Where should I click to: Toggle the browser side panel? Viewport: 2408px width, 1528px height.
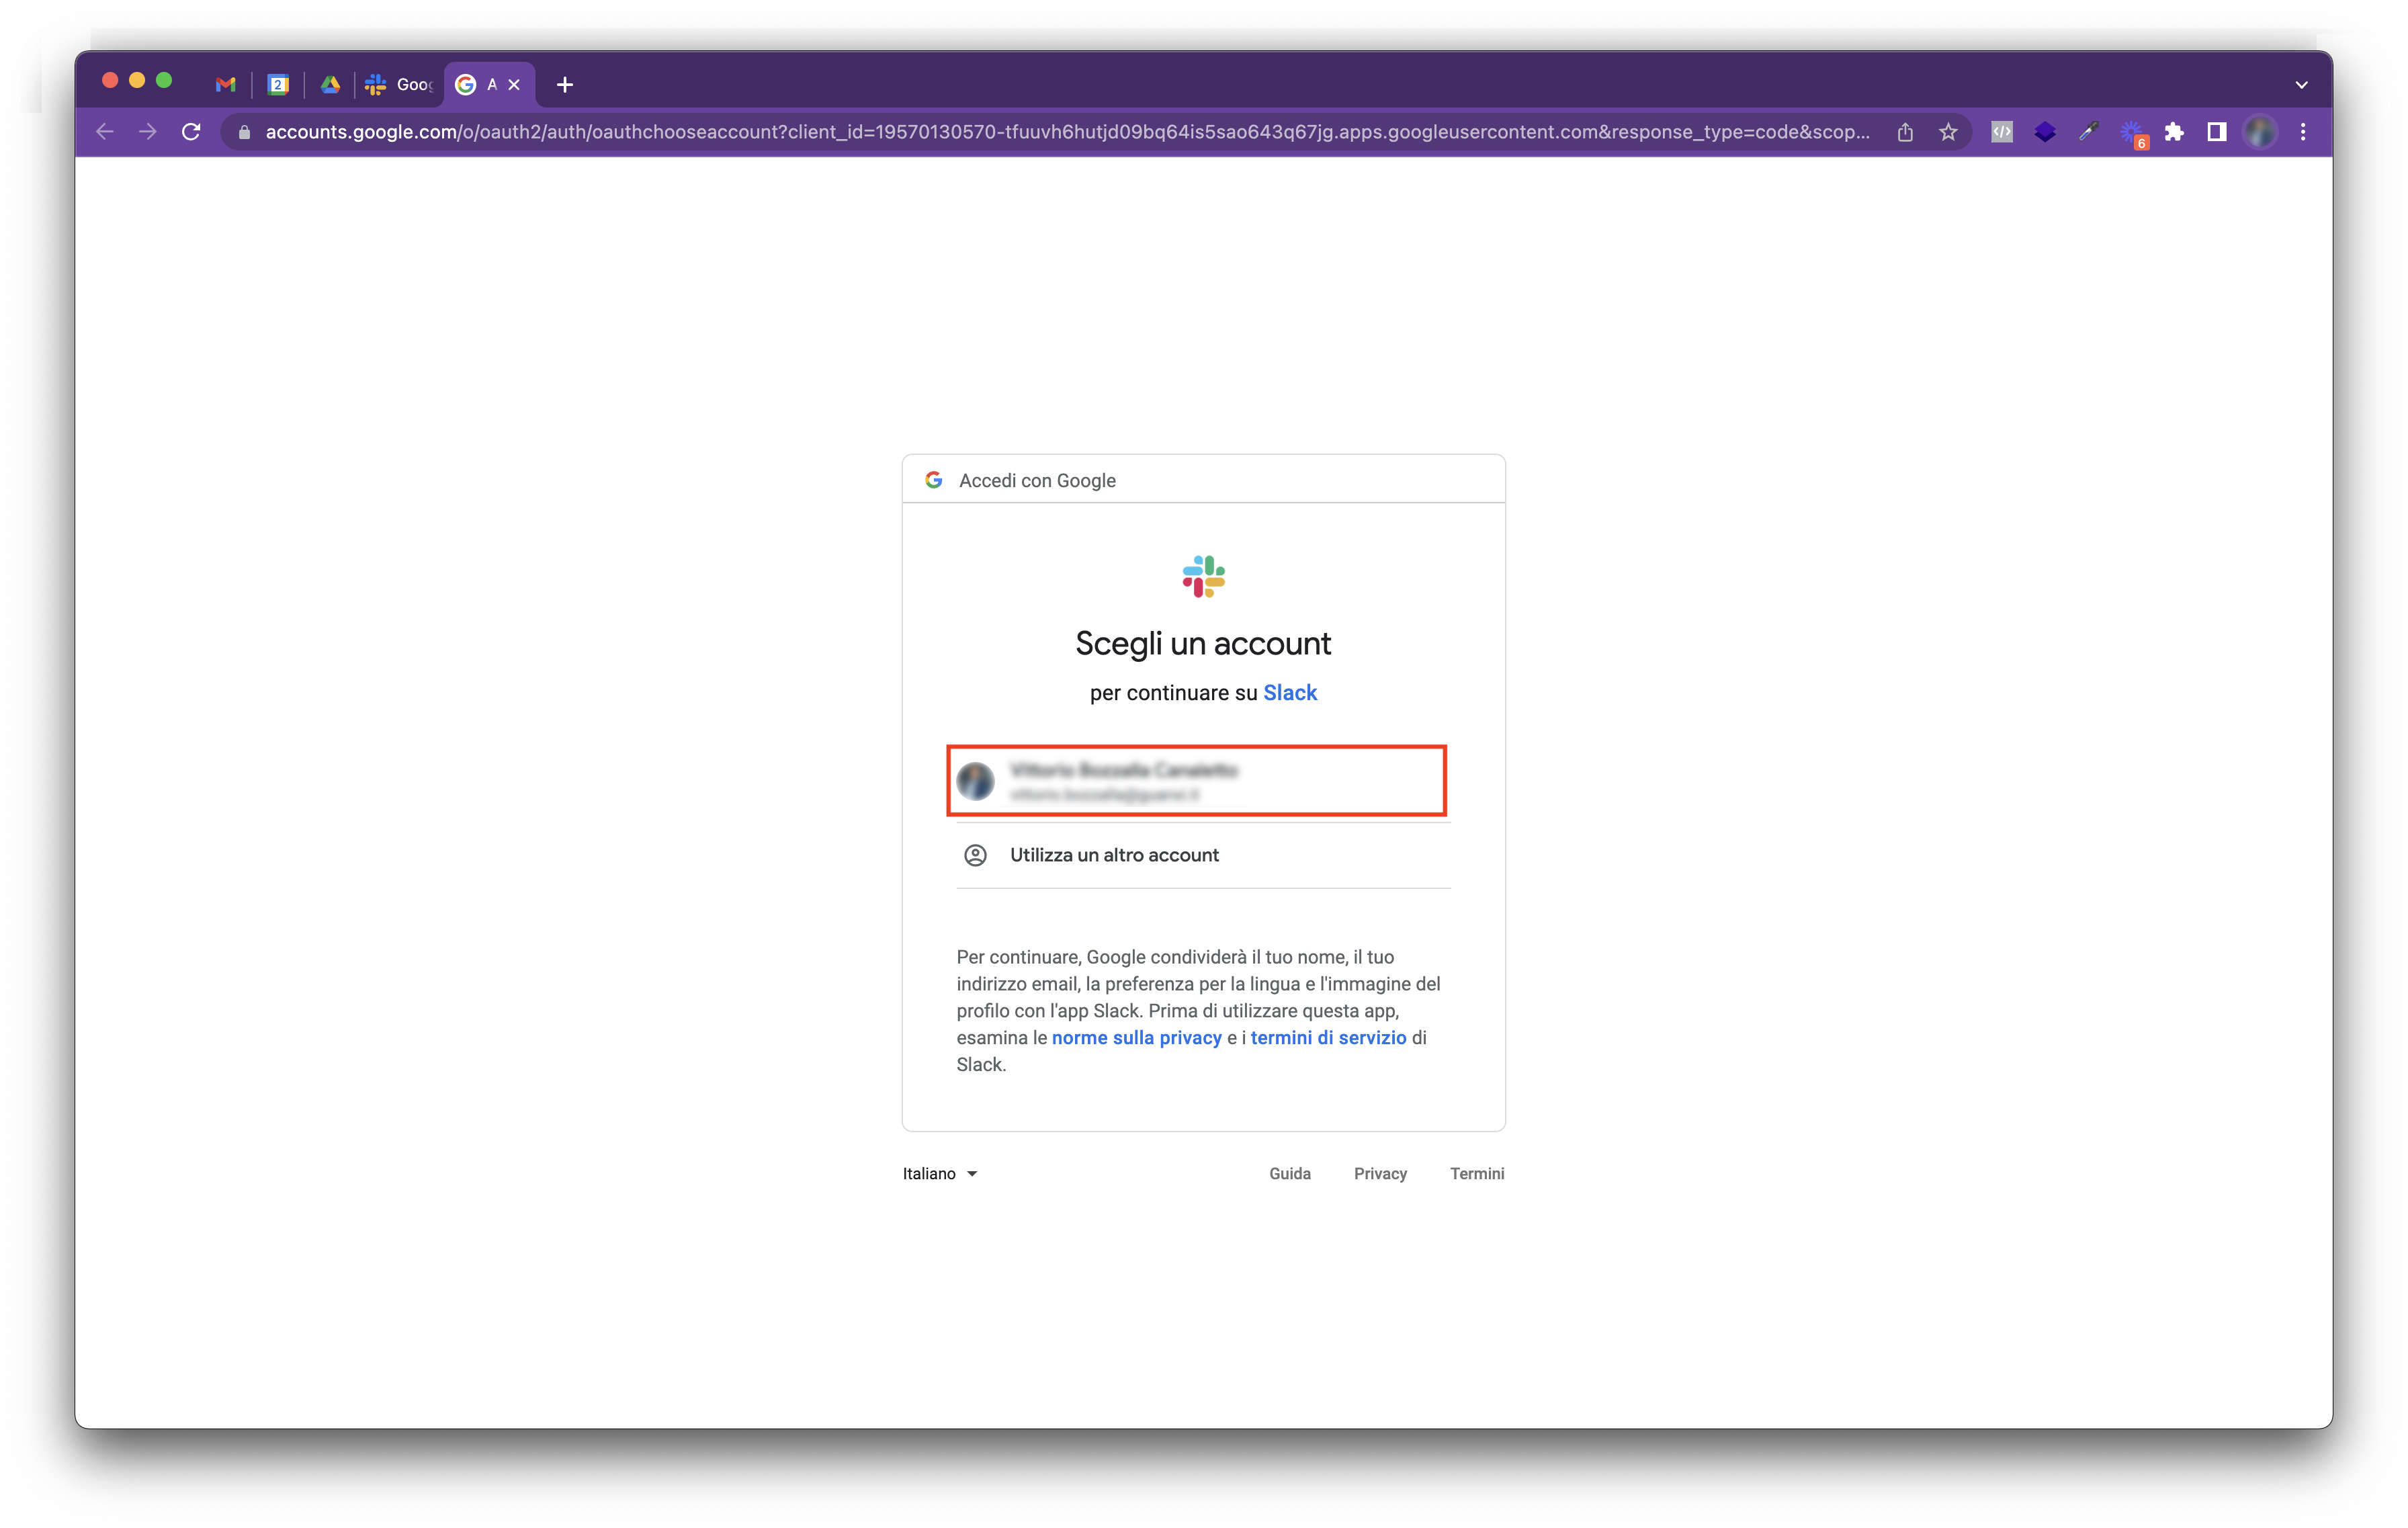pos(2217,132)
